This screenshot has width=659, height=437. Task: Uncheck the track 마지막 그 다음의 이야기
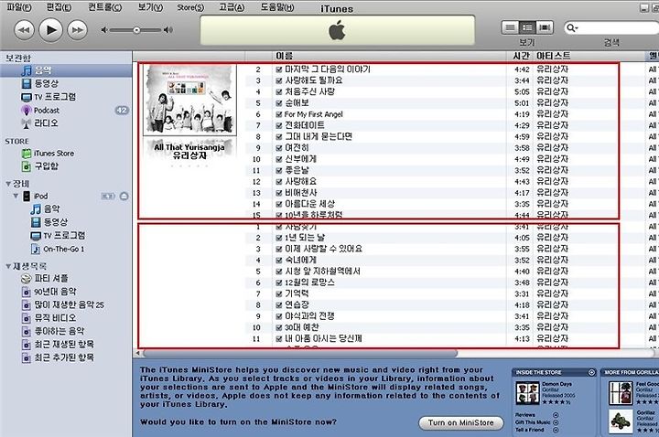tap(279, 69)
